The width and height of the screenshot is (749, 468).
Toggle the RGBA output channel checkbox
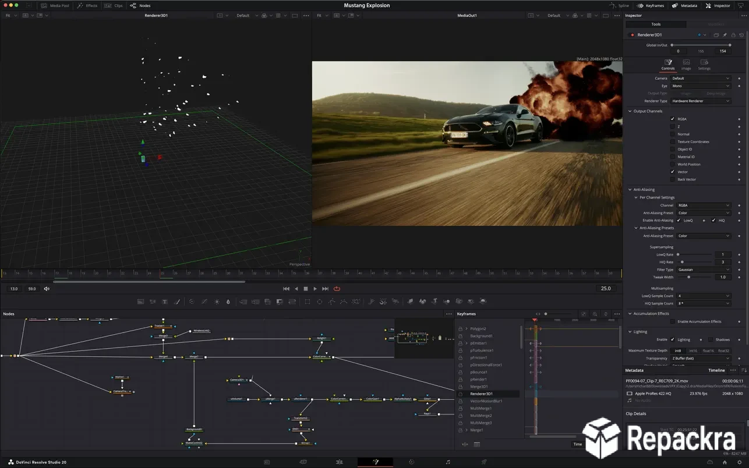(673, 119)
